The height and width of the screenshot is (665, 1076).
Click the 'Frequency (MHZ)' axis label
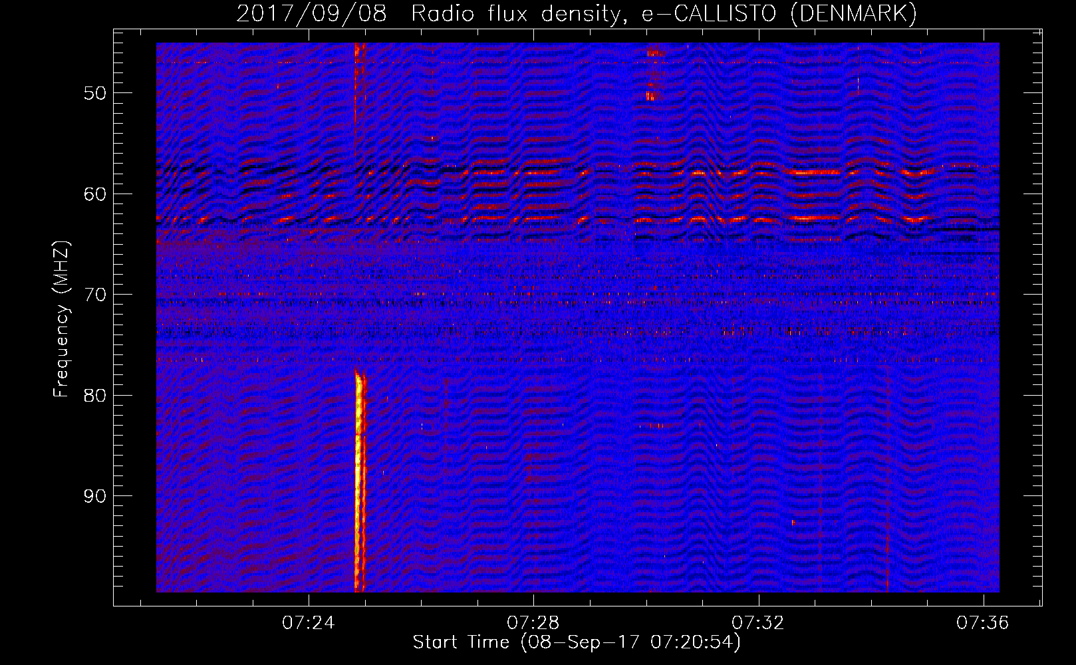(x=61, y=319)
